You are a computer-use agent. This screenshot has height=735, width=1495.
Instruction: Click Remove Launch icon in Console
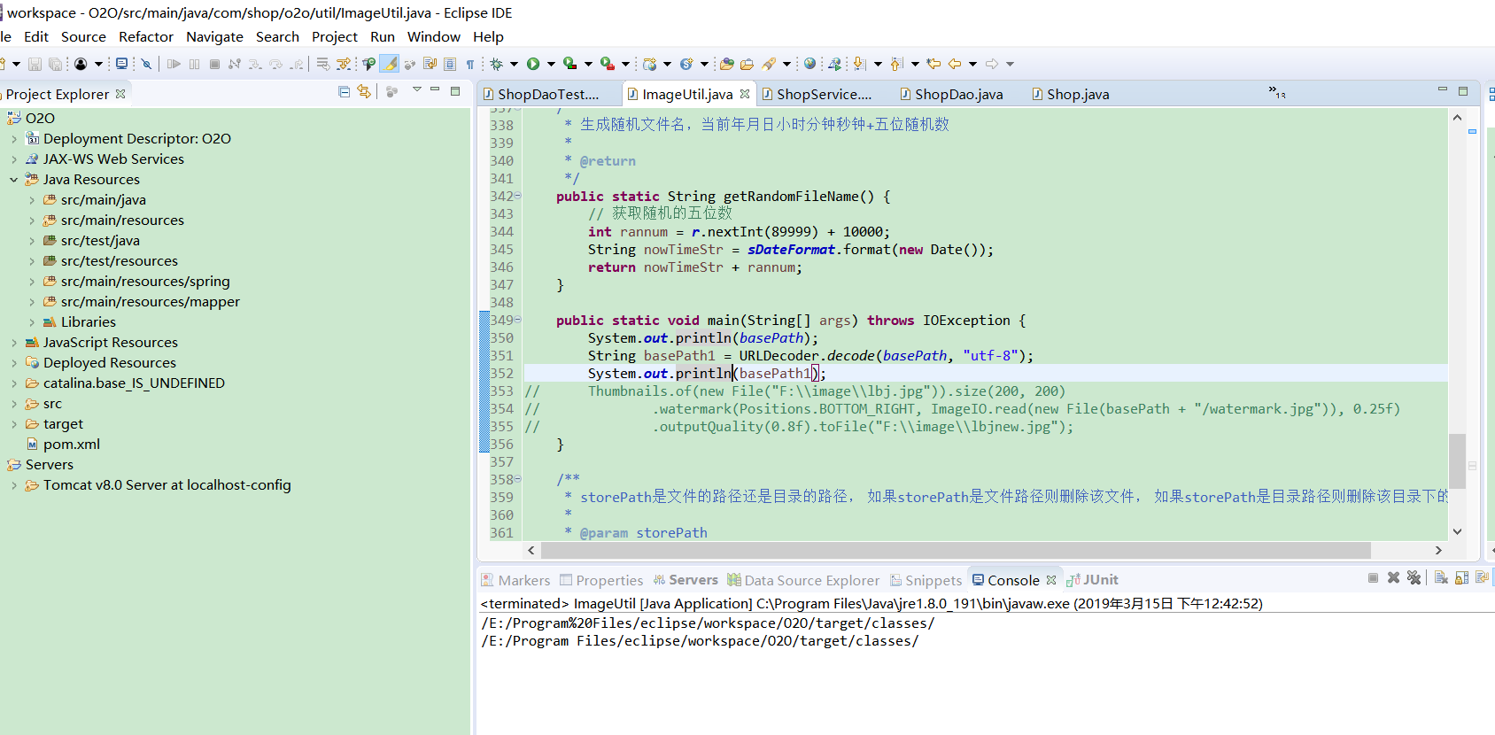tap(1393, 578)
